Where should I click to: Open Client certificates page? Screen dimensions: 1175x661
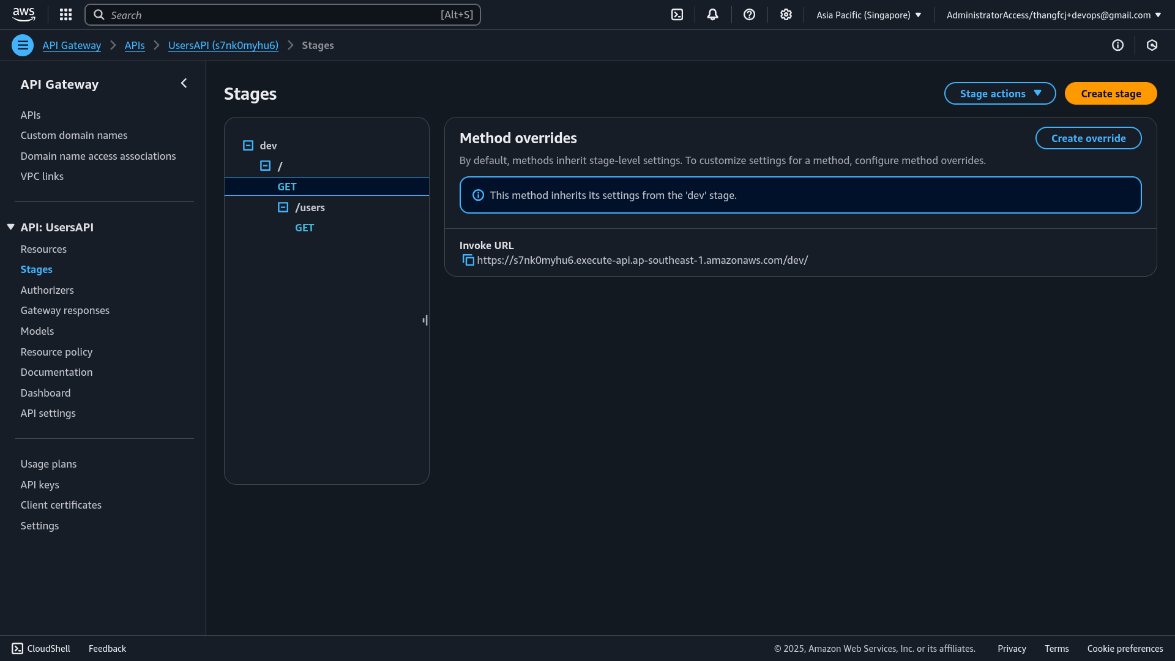pyautogui.click(x=61, y=505)
